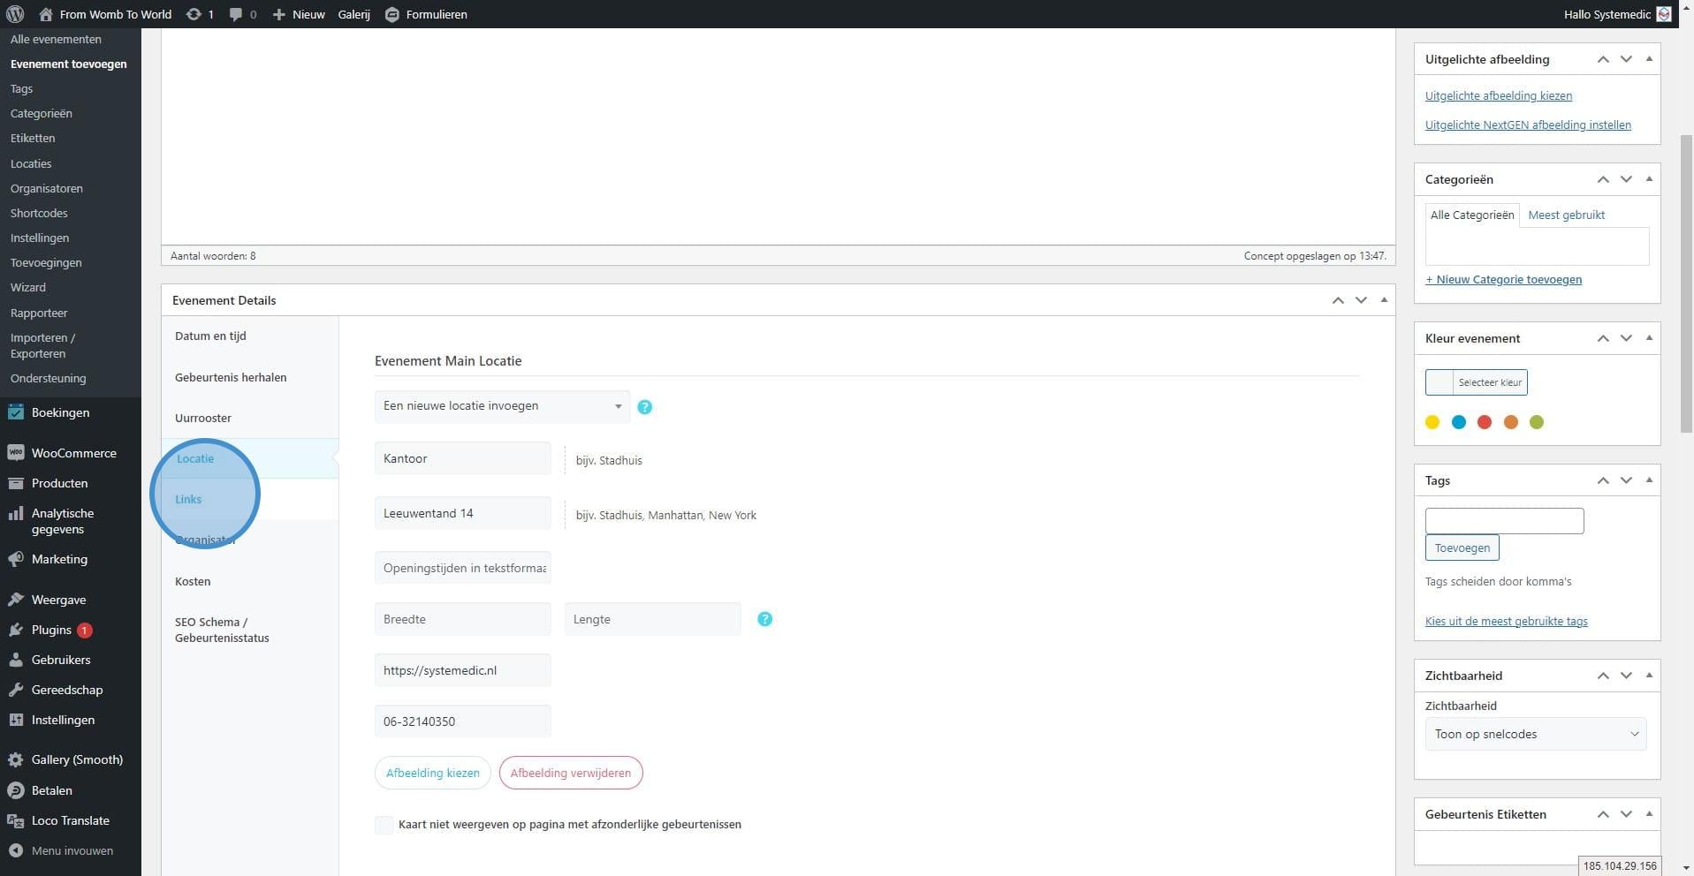Screen dimensions: 1694x876
Task: Open Loco Translate in sidebar
Action: coord(70,820)
